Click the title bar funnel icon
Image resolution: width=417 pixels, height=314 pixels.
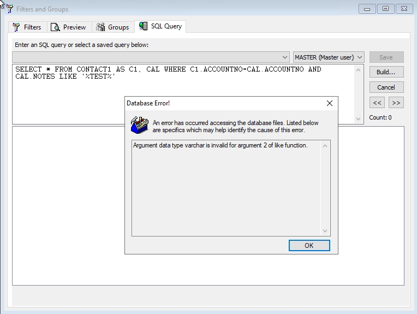9,9
